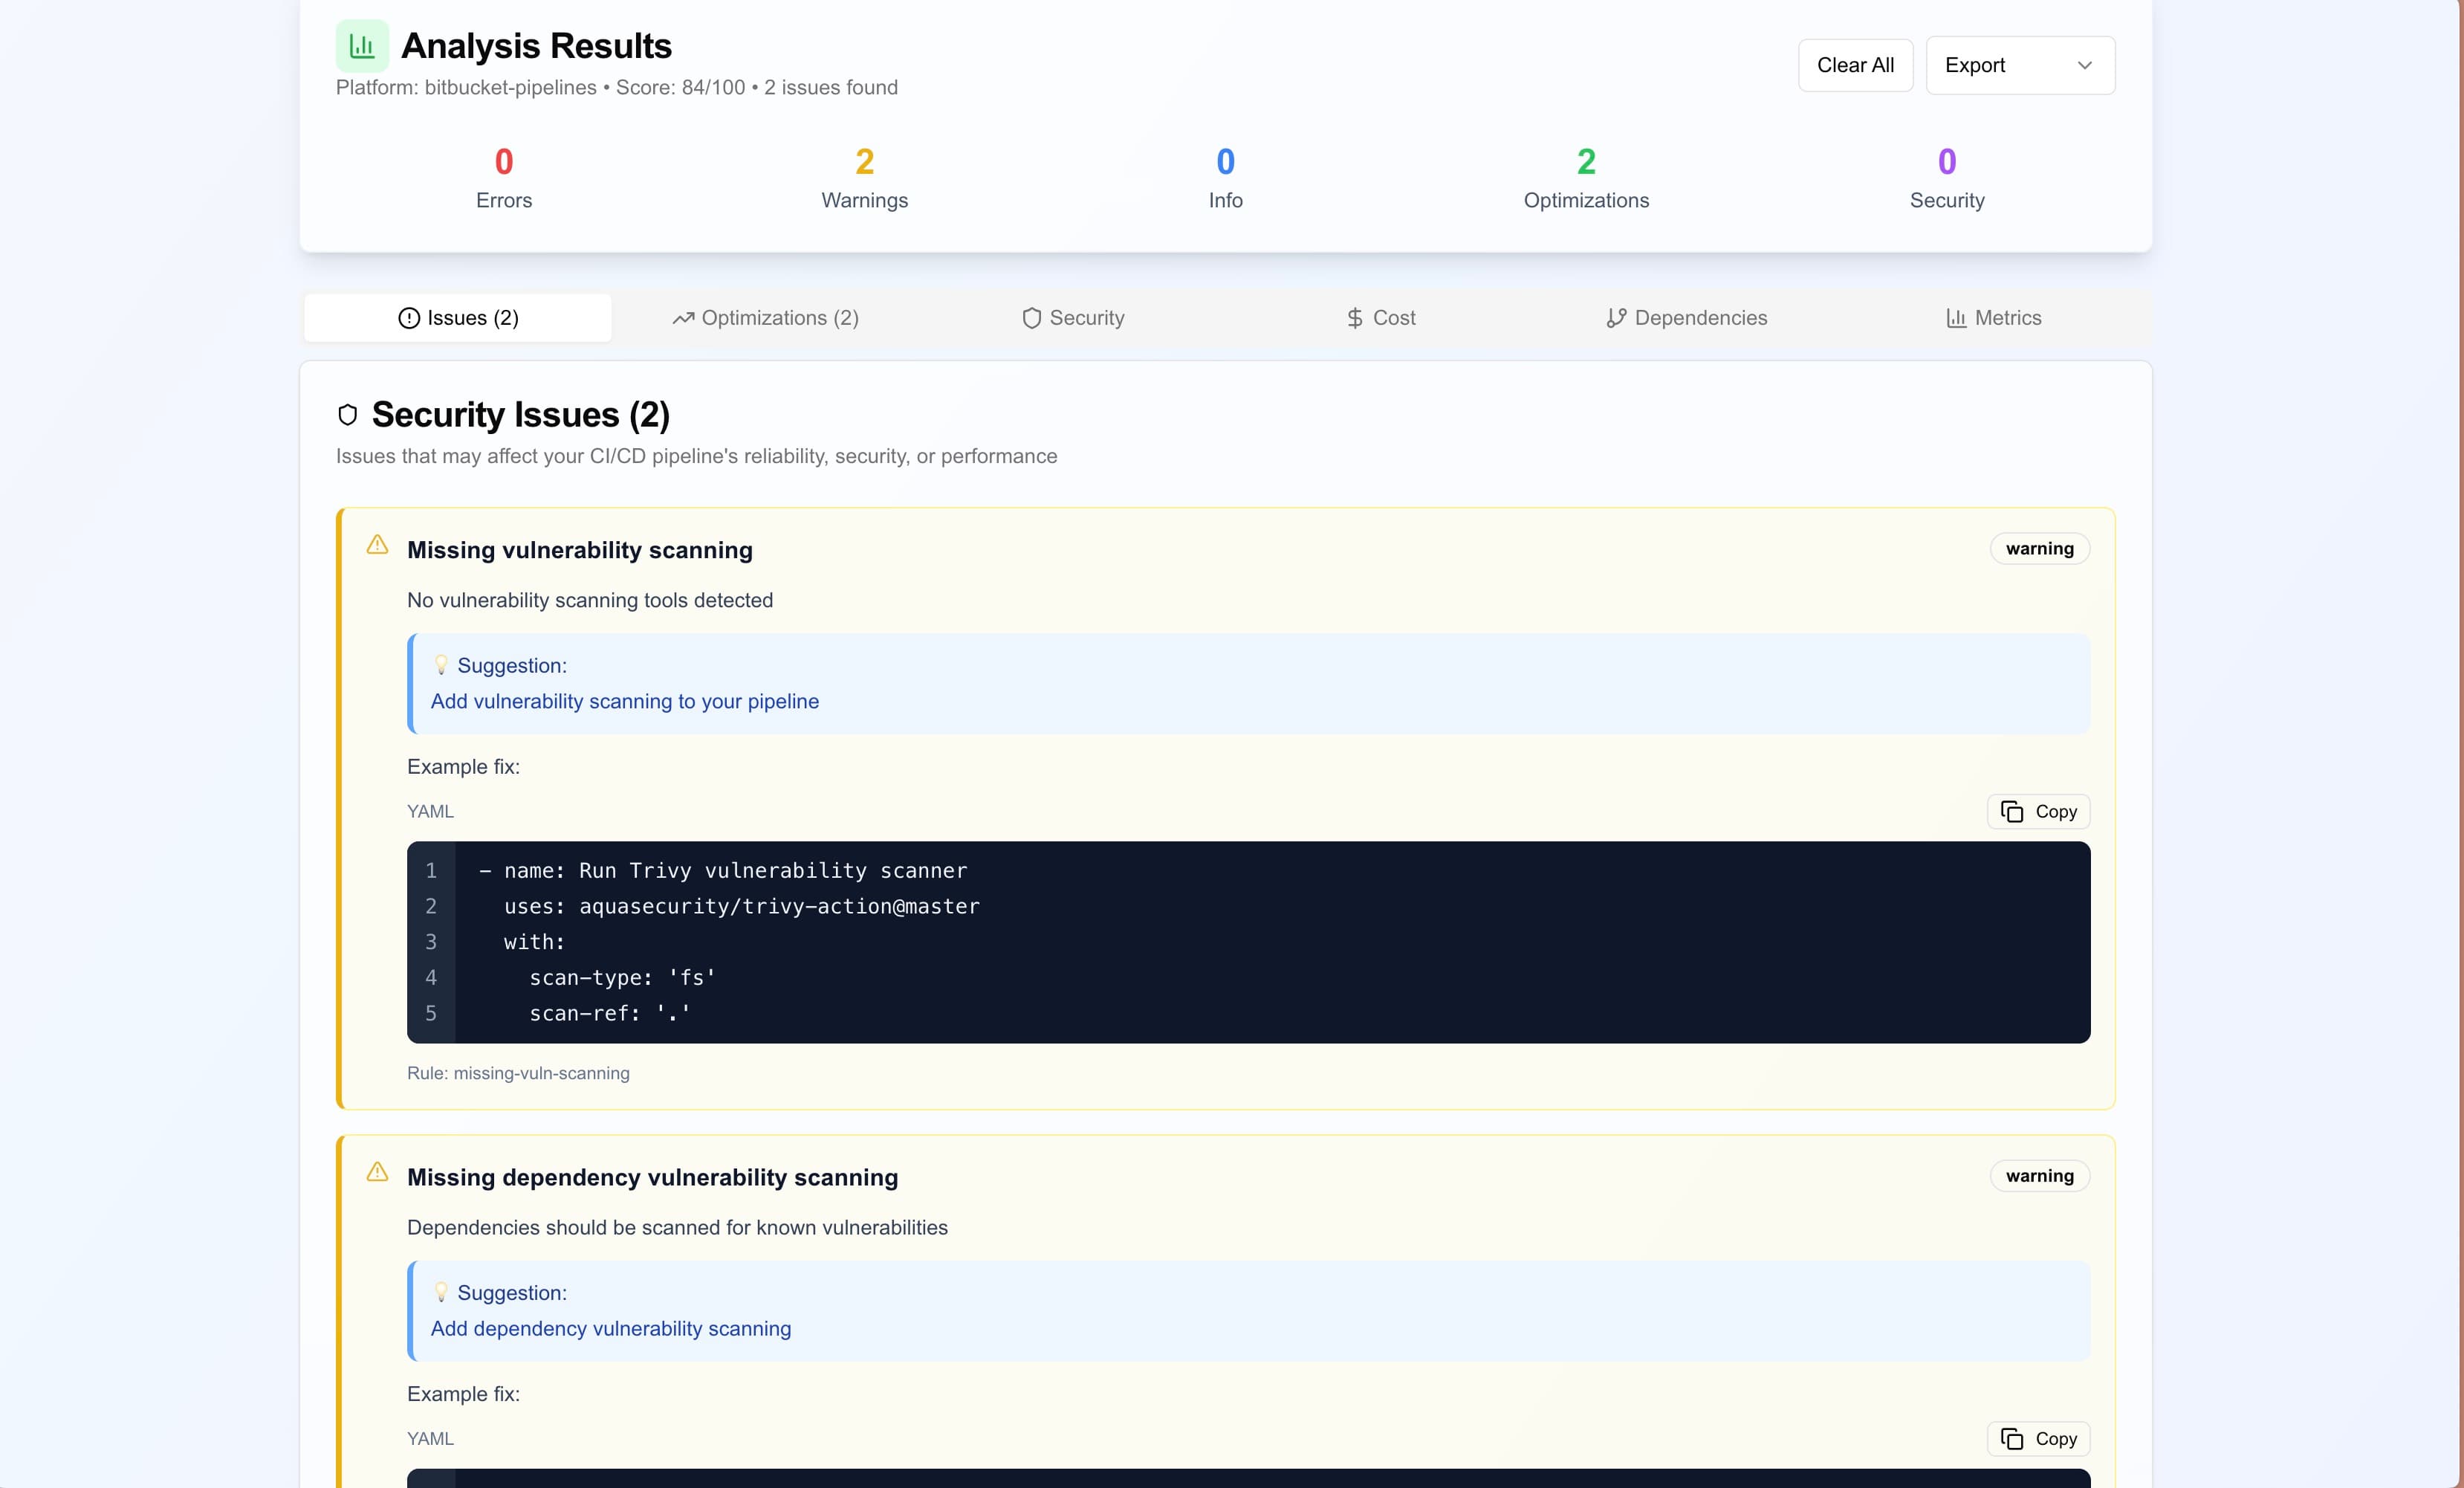Screen dimensions: 2464x1488
Task: Click the warning triangle beside Missing dependency vulnerability scanning
Action: 376,1173
